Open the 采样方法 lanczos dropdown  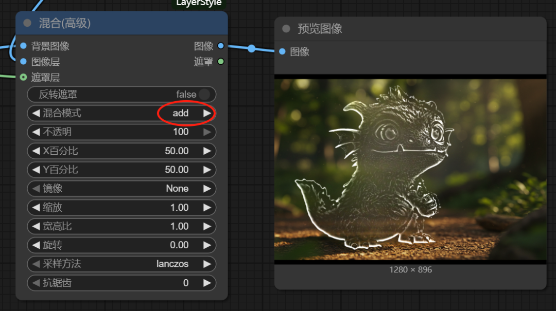click(172, 264)
